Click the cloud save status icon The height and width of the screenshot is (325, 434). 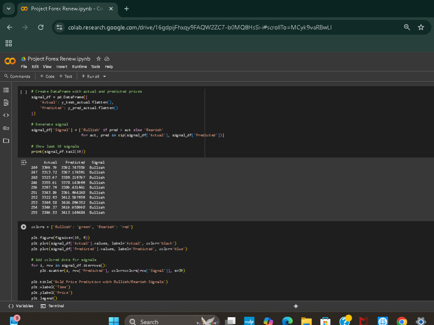point(107,58)
